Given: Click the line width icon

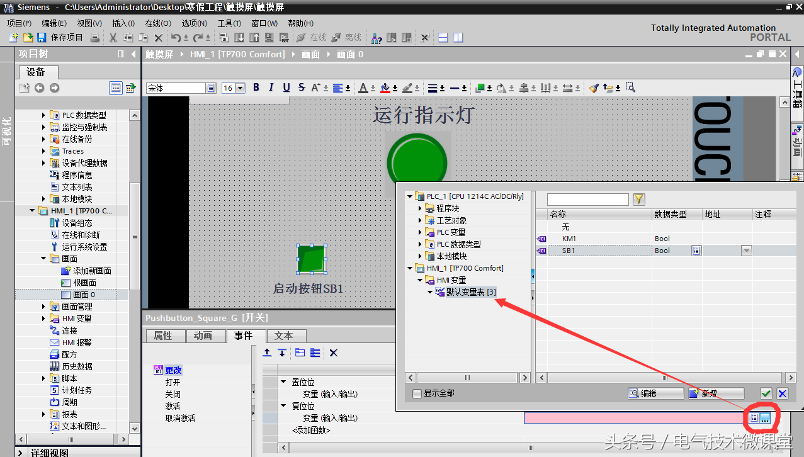Looking at the screenshot, I should (x=433, y=87).
